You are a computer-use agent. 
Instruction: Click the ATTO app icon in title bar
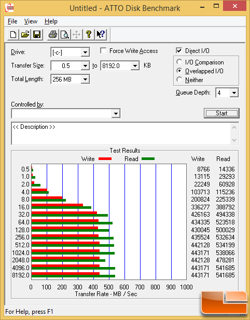pyautogui.click(x=9, y=8)
